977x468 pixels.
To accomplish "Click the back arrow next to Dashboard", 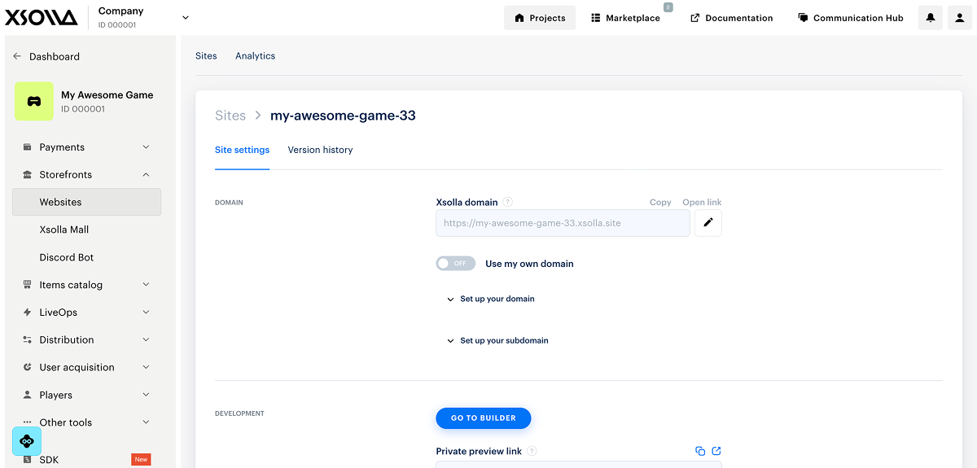I will click(x=17, y=56).
